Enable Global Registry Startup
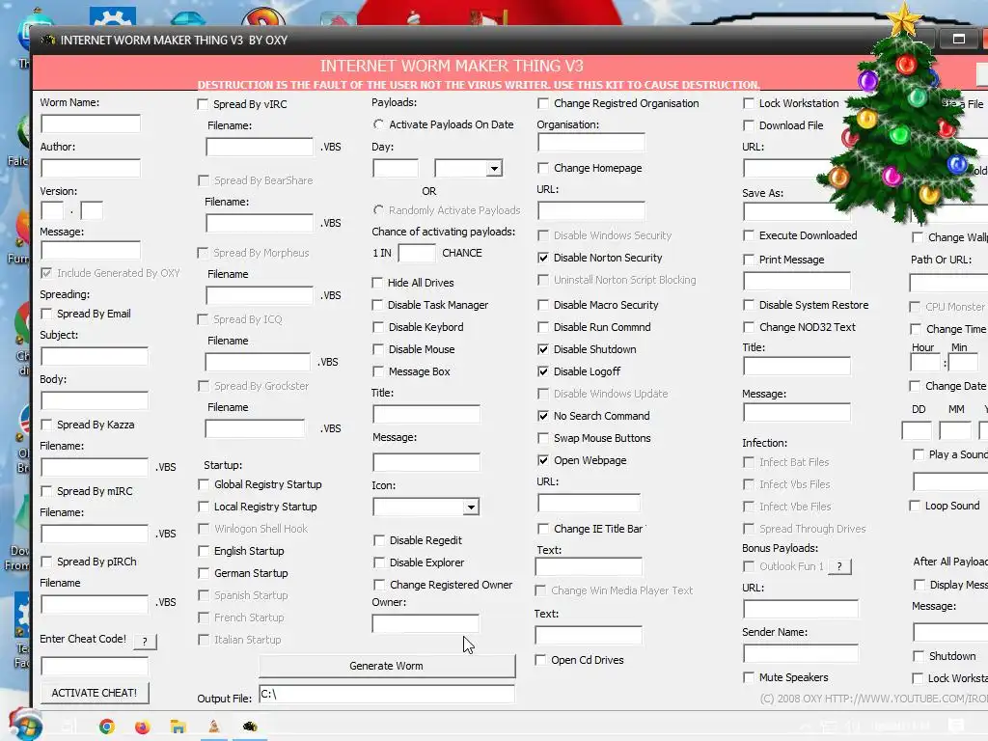Image resolution: width=988 pixels, height=741 pixels. point(204,484)
